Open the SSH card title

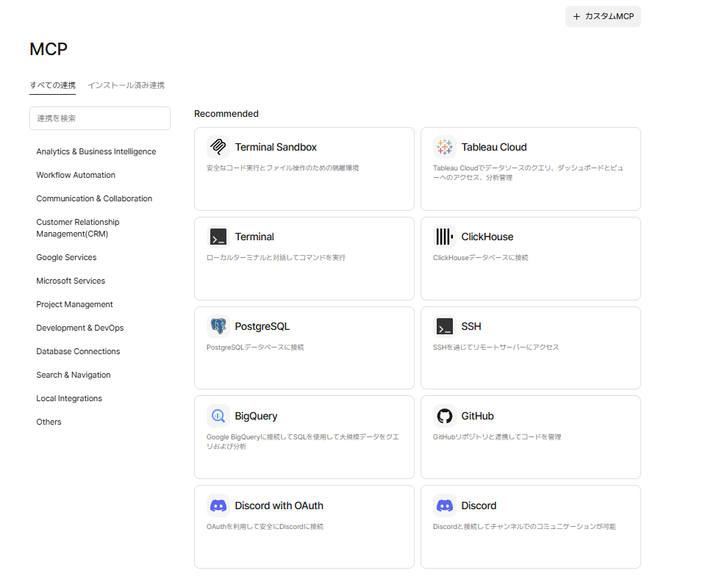pyautogui.click(x=471, y=326)
